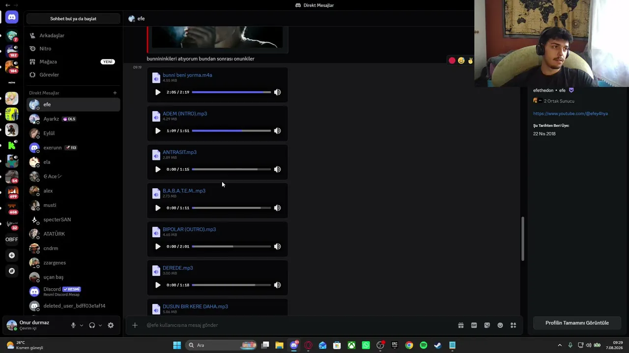Open ADEM (INTRO).mp3 file link

[x=185, y=114]
